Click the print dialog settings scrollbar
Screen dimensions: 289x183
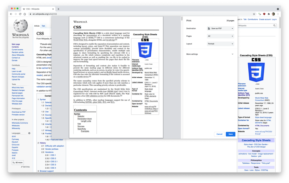[182, 19]
